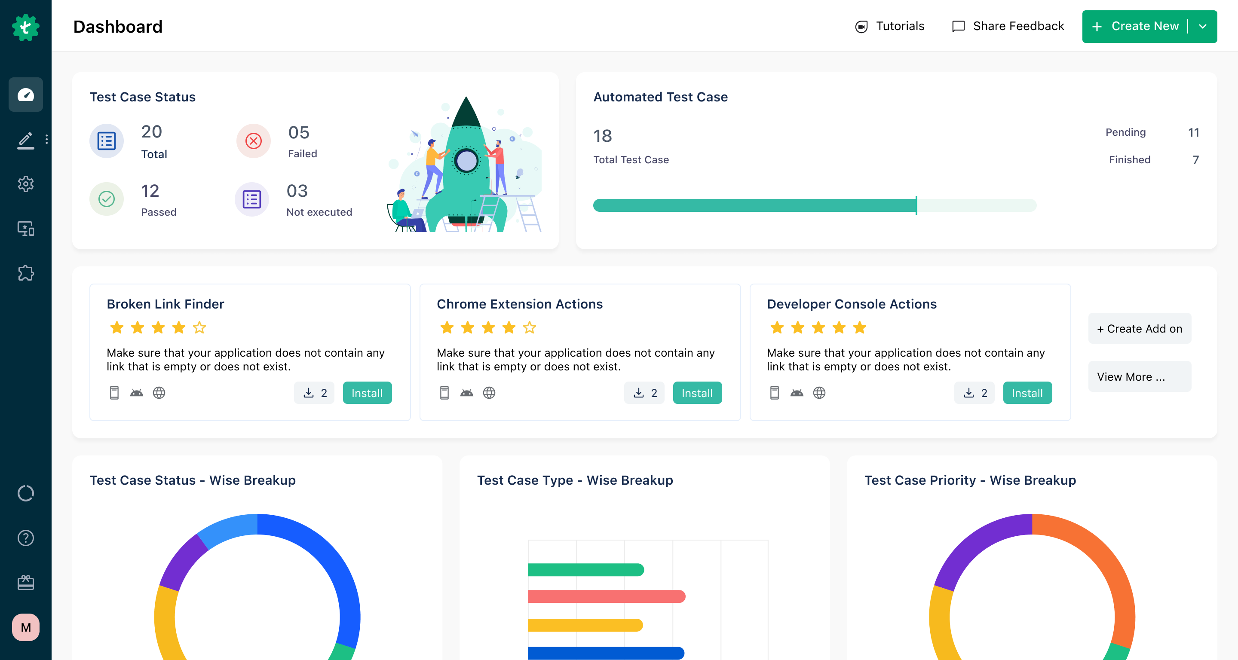Click View More under Create Add on
Image resolution: width=1238 pixels, height=660 pixels.
[1140, 376]
